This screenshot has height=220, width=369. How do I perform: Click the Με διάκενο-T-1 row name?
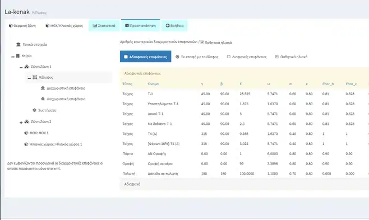[160, 124]
